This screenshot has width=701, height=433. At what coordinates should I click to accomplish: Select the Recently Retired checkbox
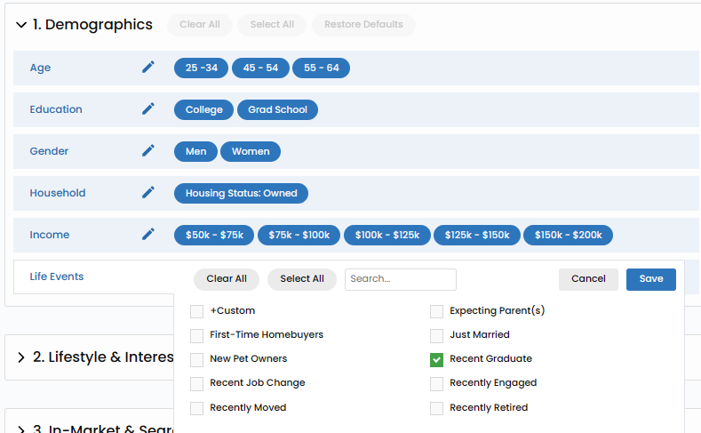pos(436,408)
